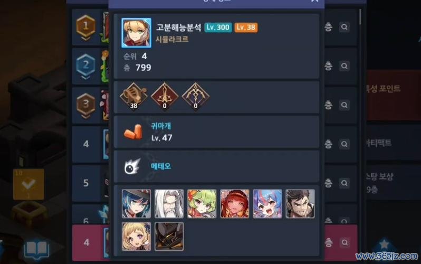421x264 pixels.
Task: Toggle the yellow checkmark box at left
Action: 28,184
